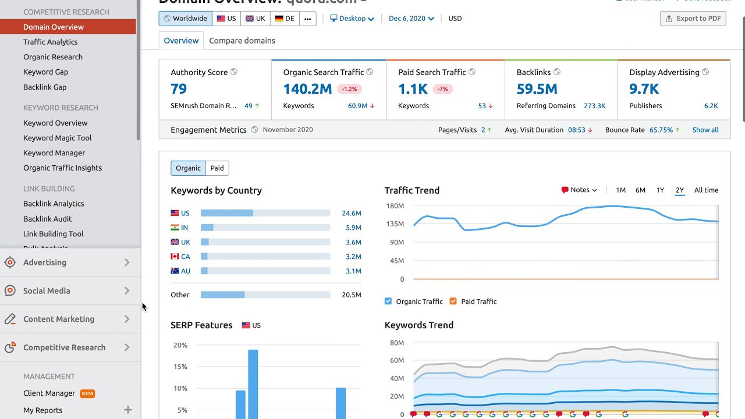Click the globe icon beside Paid Search Traffic
Viewport: 745px width, 419px height.
pos(472,72)
